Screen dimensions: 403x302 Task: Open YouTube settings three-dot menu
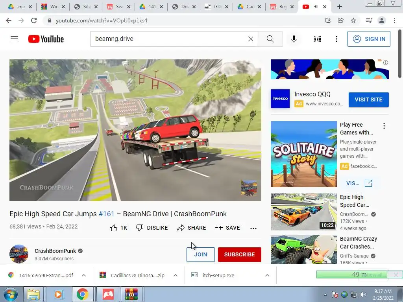(336, 39)
